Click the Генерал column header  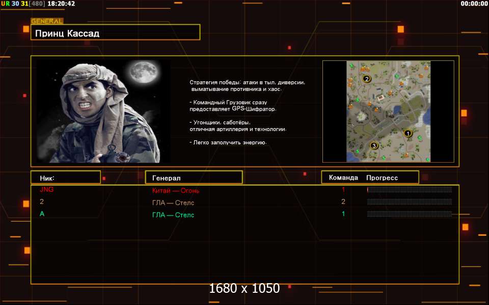pos(166,178)
